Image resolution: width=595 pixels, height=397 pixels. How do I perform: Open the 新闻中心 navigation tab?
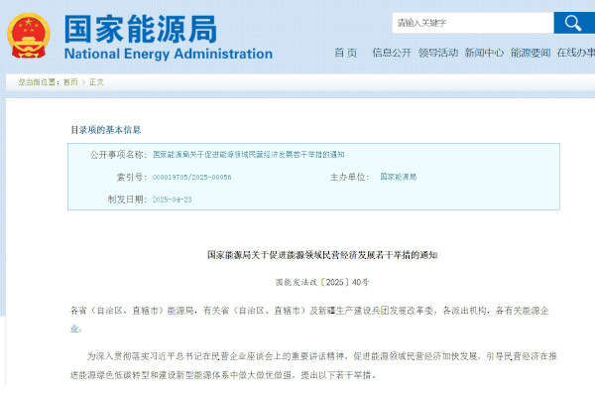[484, 53]
